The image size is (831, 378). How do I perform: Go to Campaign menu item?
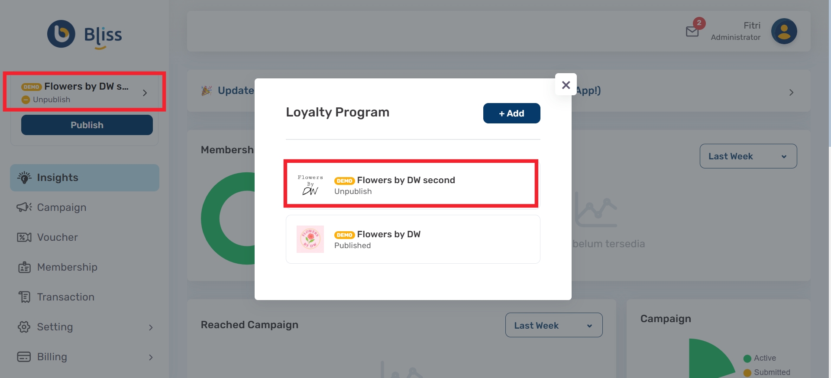(61, 207)
